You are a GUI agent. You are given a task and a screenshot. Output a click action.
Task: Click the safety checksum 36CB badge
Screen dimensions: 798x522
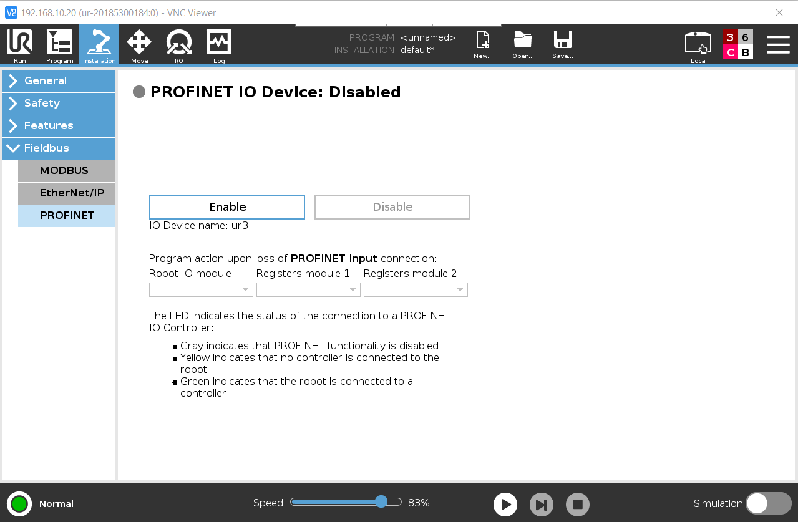[x=738, y=45]
